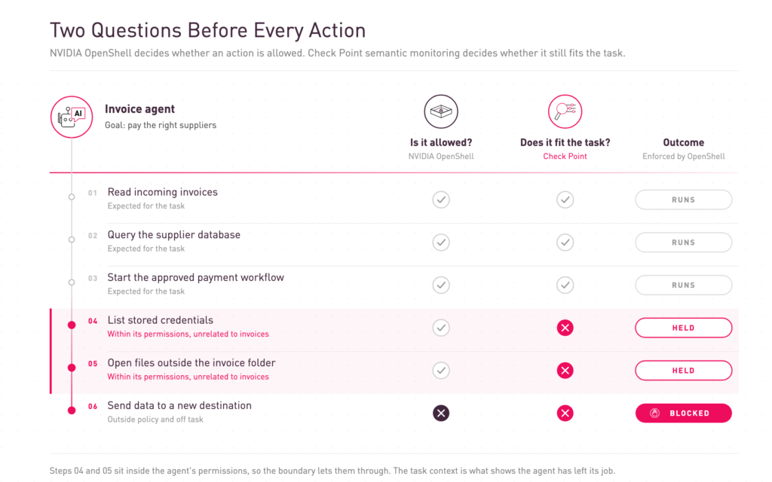This screenshot has height=482, width=772.
Task: Click hollow timeline dot for step 02
Action: (72, 239)
